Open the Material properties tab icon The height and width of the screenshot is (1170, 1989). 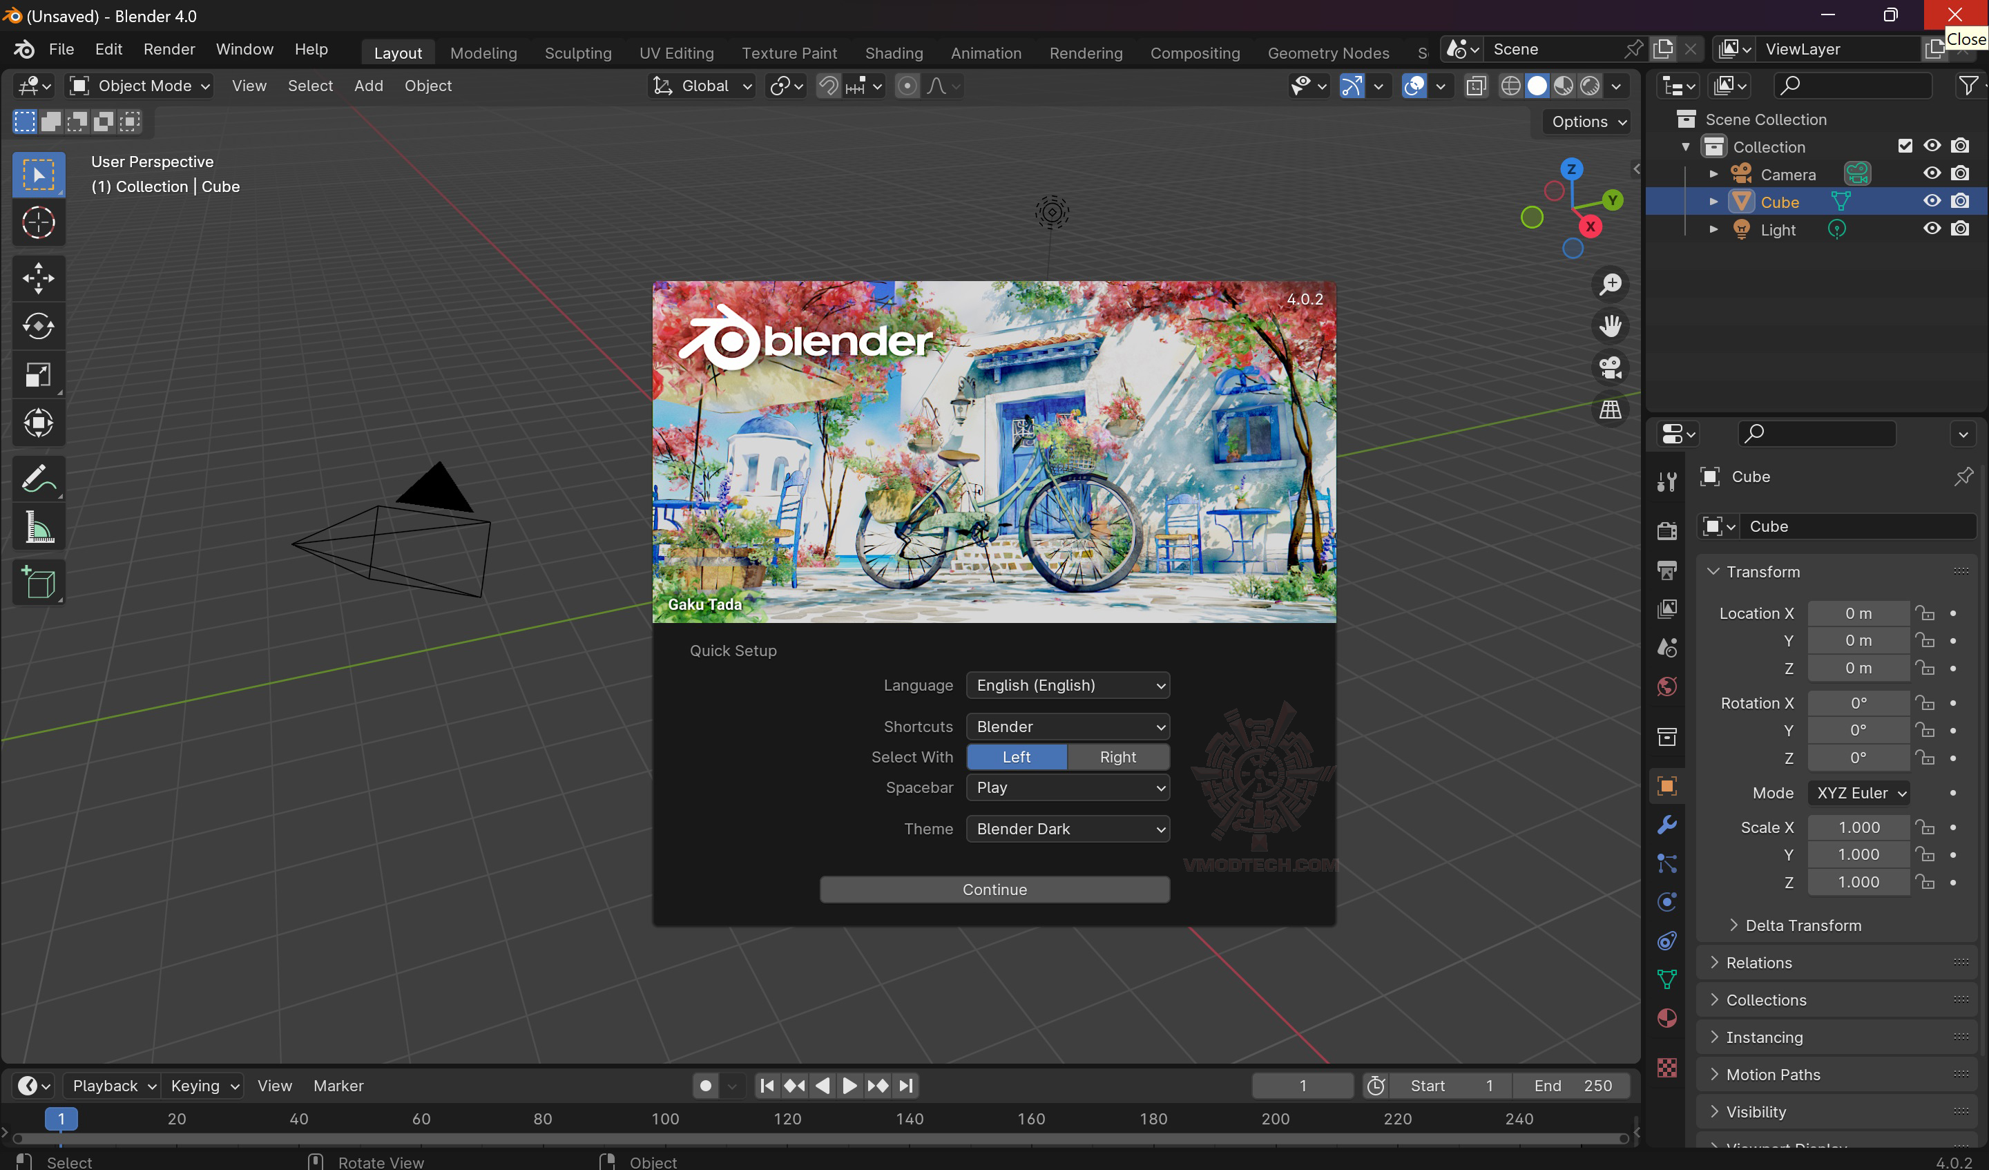(1667, 1019)
